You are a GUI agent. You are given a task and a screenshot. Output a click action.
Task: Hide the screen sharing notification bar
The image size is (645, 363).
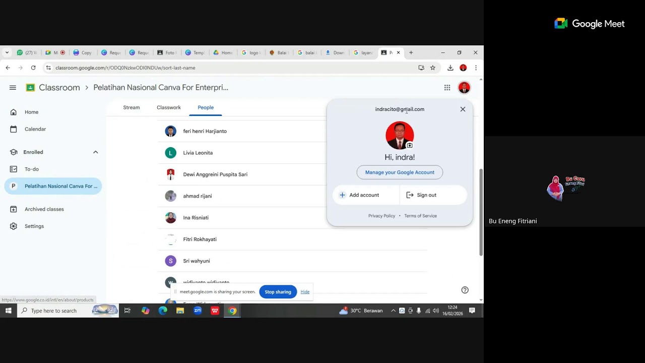click(305, 292)
